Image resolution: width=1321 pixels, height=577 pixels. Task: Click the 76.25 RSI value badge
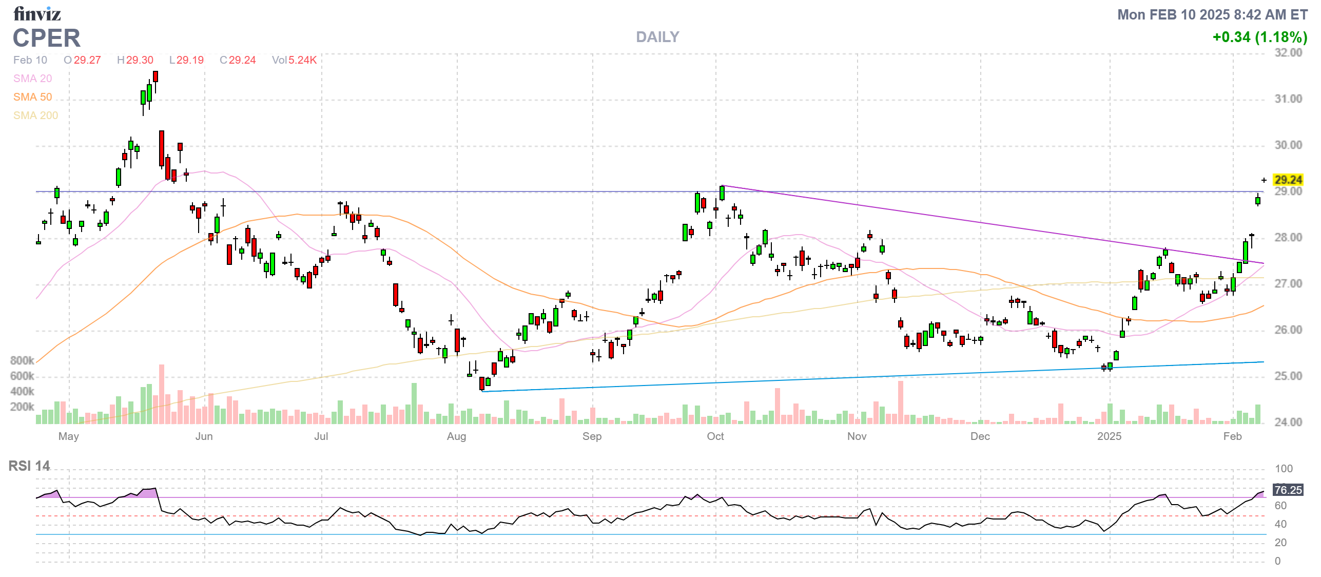(x=1288, y=490)
